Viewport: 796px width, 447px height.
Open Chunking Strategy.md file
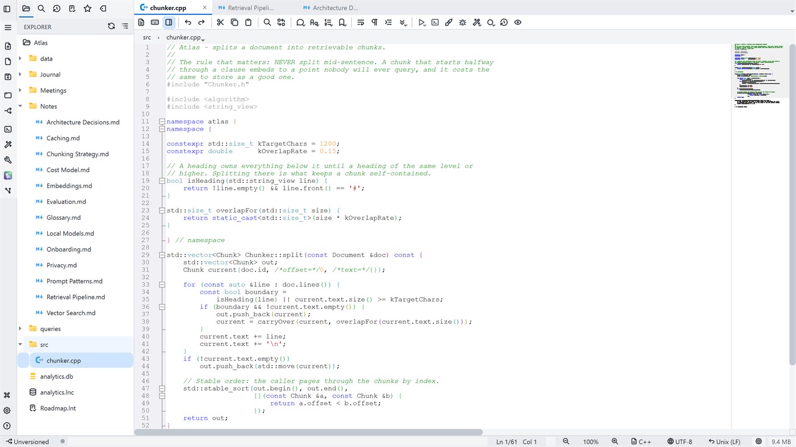pyautogui.click(x=77, y=154)
